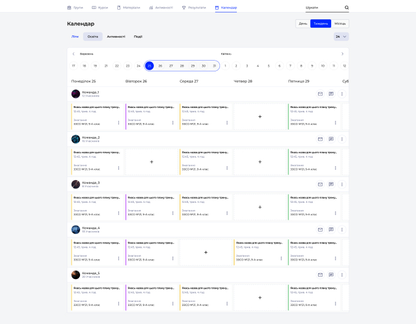This screenshot has width=416, height=324.
Task: Select date 31 in date strip
Action: click(215, 66)
